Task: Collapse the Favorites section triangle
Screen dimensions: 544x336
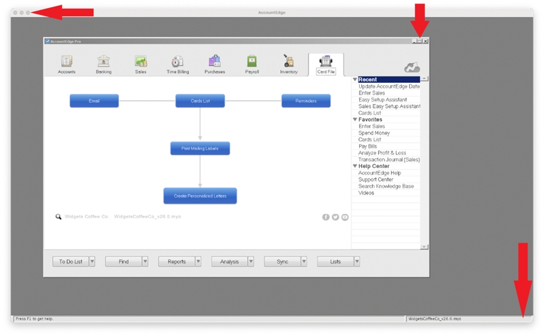Action: 355,120
